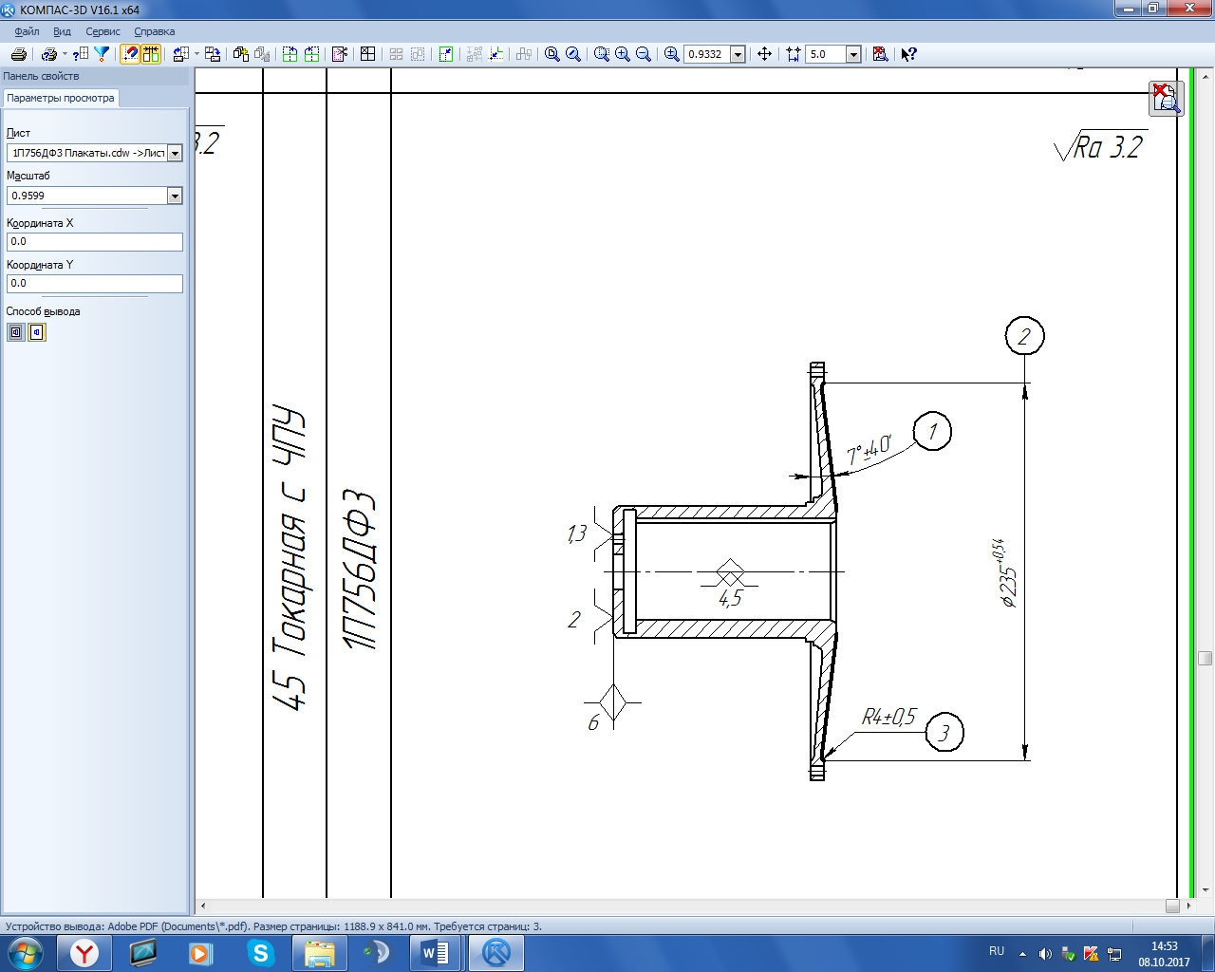Open Yandex Browser from taskbar

tap(84, 952)
